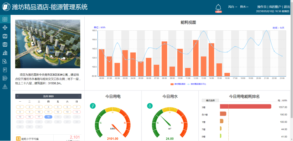Click the 1楼 ranking bar
293x141 pixels.
pos(222,121)
